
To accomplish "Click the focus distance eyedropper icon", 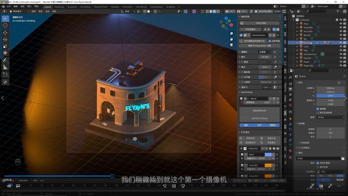I will (275, 67).
